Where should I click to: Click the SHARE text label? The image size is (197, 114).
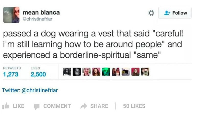[99, 106]
